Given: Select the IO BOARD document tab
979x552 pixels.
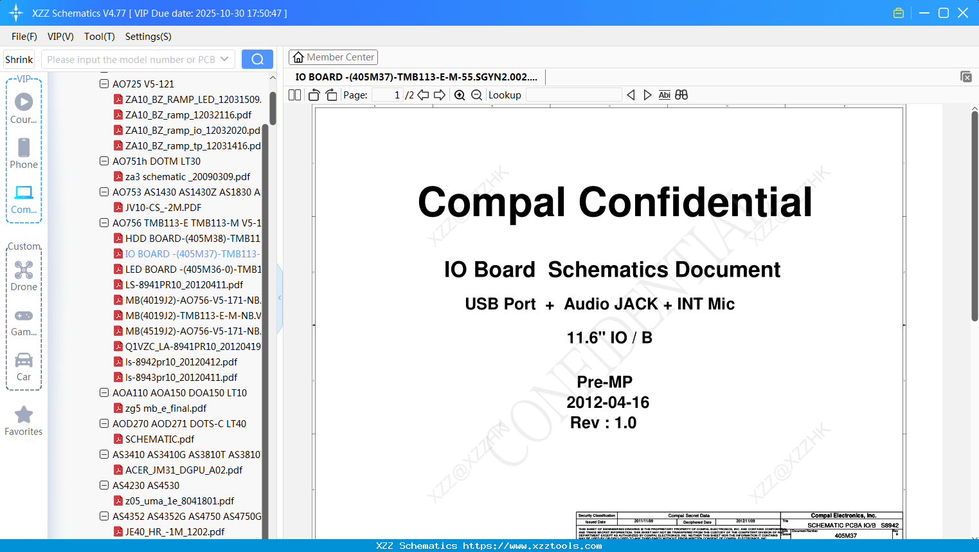Looking at the screenshot, I should pos(417,77).
